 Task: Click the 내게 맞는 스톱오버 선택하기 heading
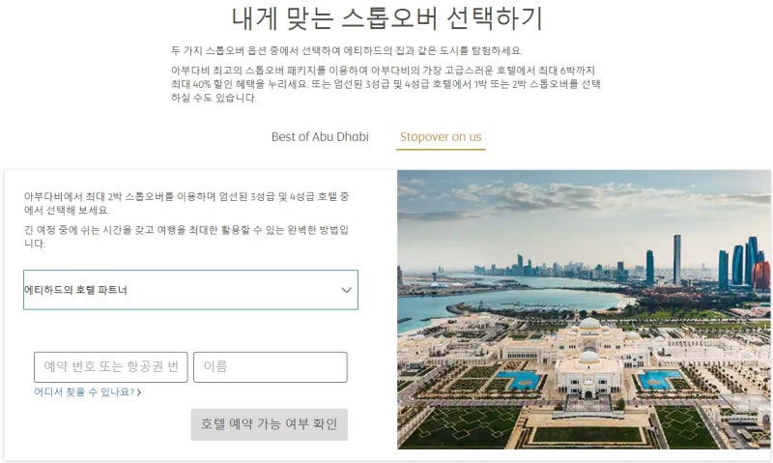pos(387,17)
